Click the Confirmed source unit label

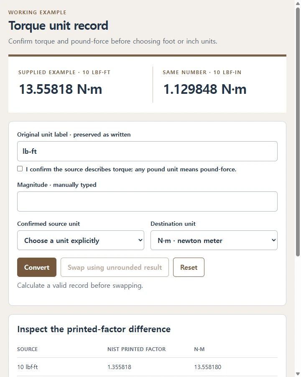(48, 224)
